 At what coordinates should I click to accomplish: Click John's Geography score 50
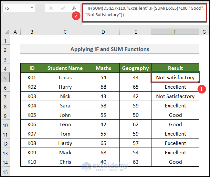click(136, 115)
